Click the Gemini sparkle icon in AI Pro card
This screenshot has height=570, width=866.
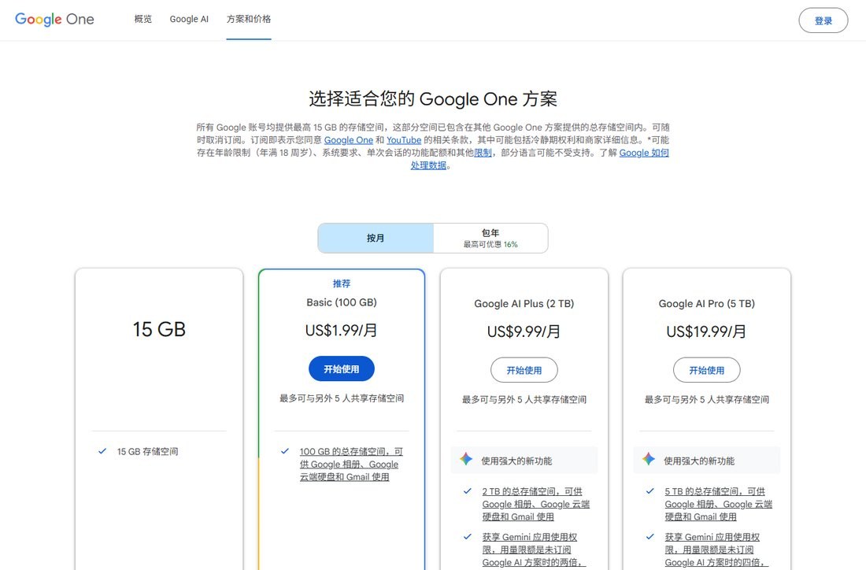tap(649, 459)
